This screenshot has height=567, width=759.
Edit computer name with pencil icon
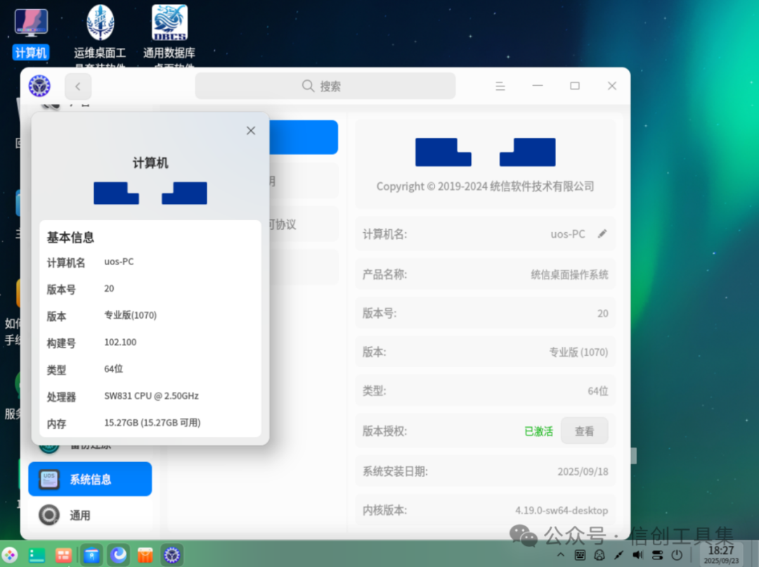[x=602, y=234]
